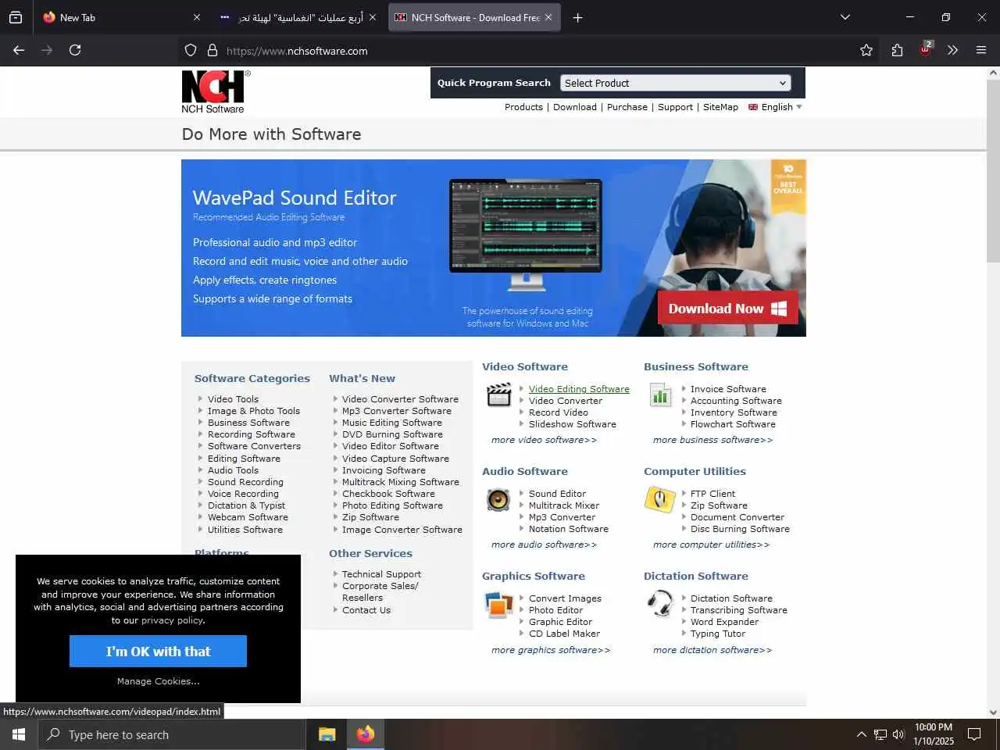Open the privacy policy link

pos(173,620)
